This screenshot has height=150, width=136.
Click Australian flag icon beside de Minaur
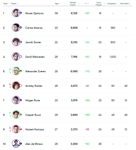point(21,144)
